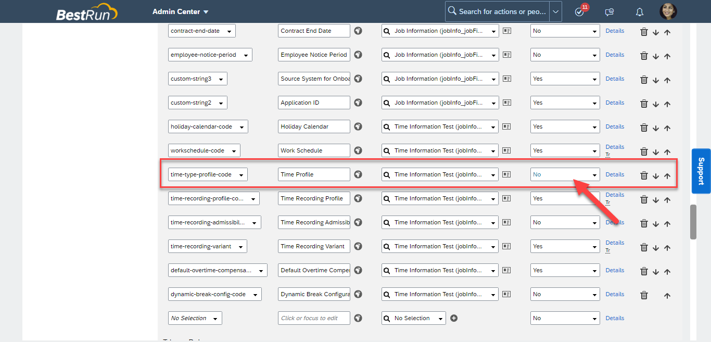Open the field details card icon for Employee Notice Period

(506, 55)
